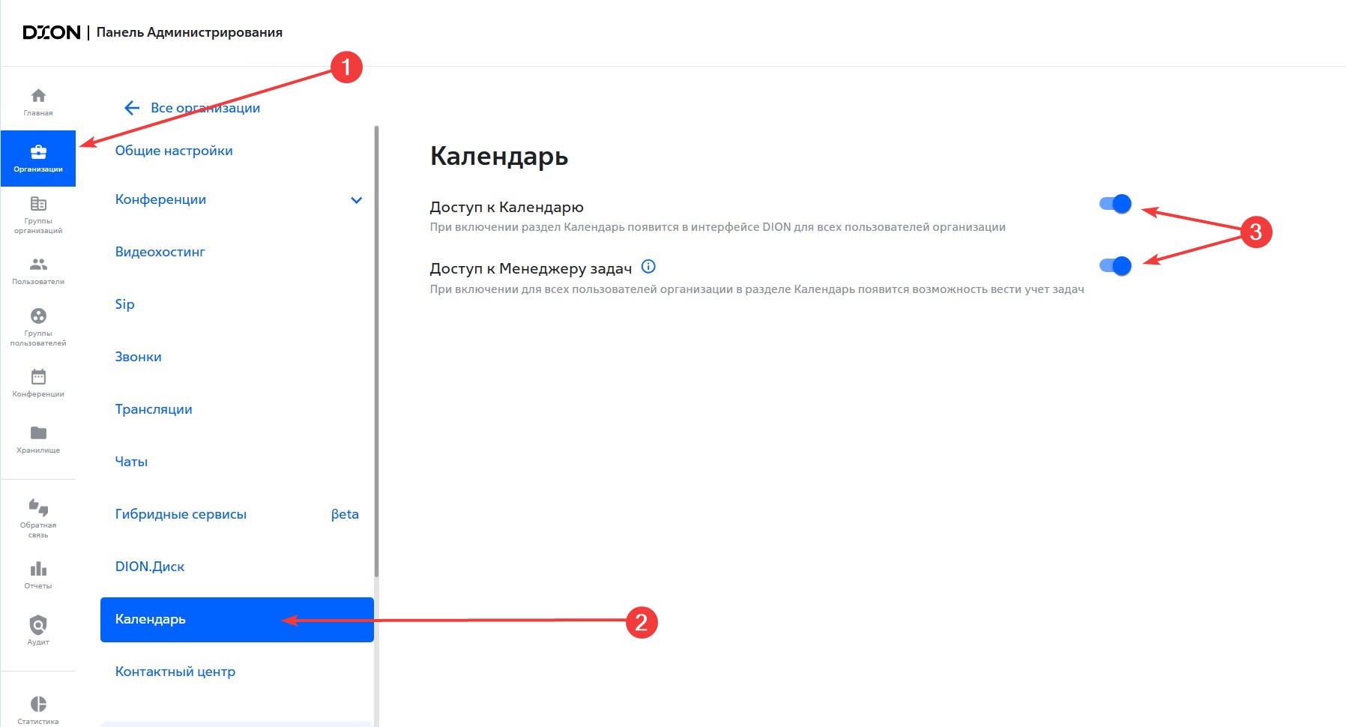The width and height of the screenshot is (1346, 727).
Task: Click the settings menu vertical scrollbar
Action: (x=376, y=352)
